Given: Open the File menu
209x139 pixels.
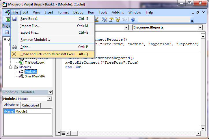Looking at the screenshot, I should click(15, 12).
